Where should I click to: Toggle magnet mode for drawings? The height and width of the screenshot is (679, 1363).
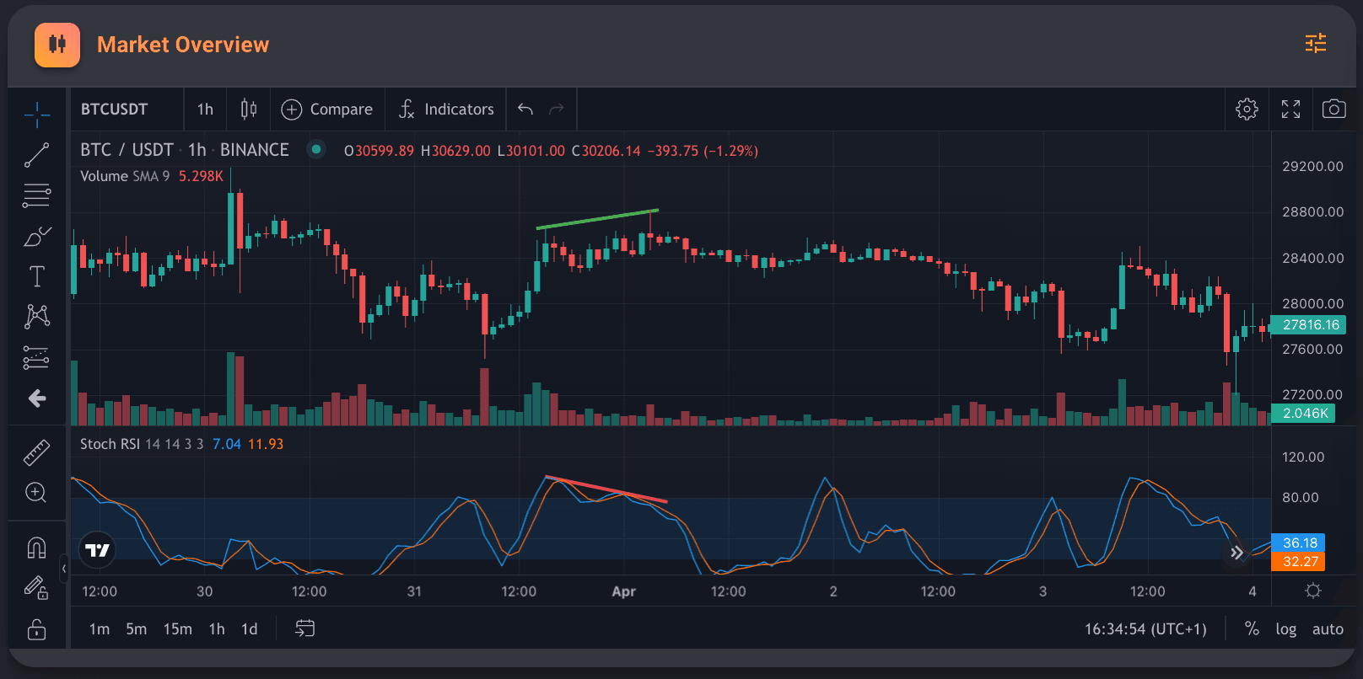pos(36,548)
